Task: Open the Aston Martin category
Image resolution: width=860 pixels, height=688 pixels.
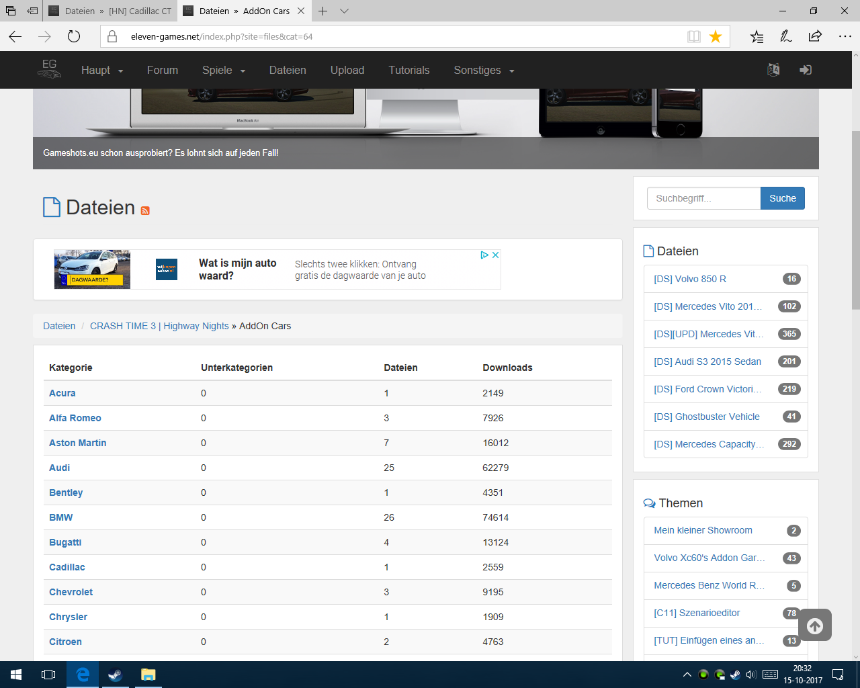Action: coord(78,443)
